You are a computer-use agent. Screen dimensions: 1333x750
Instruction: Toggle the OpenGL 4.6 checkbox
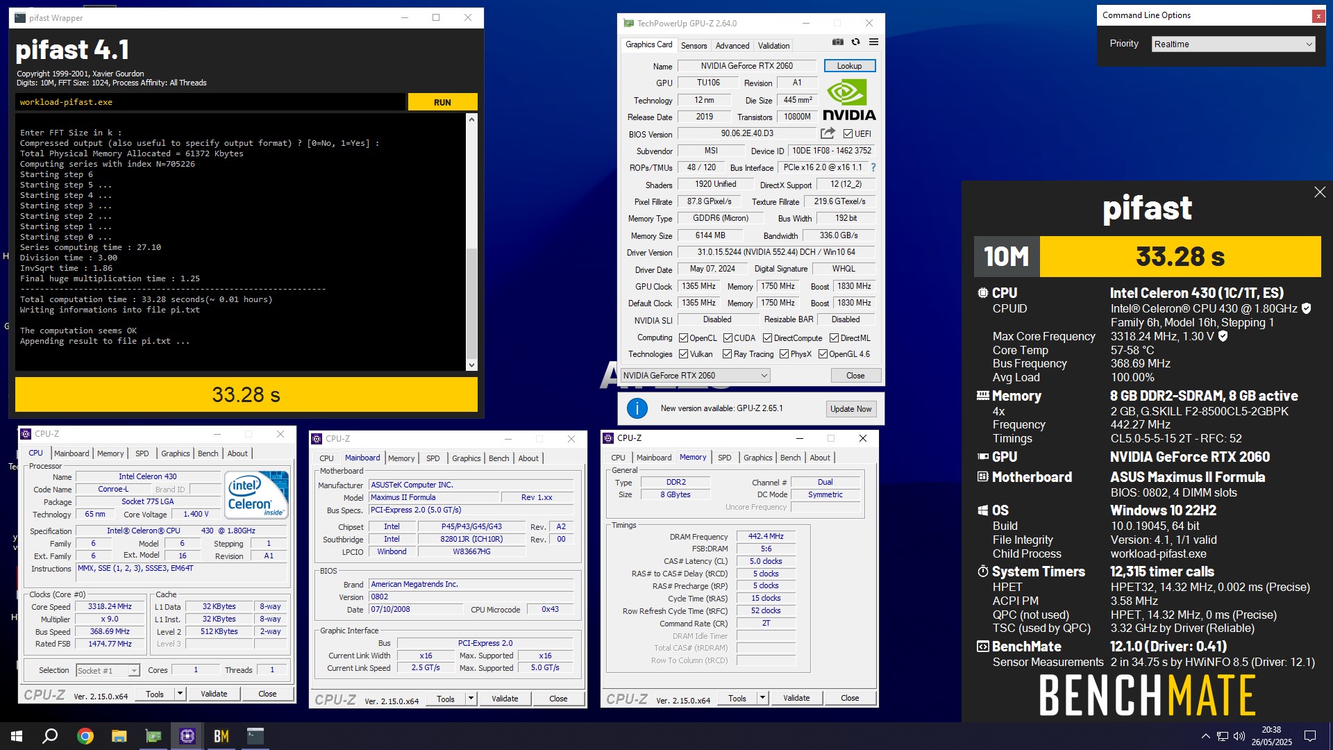(x=823, y=354)
